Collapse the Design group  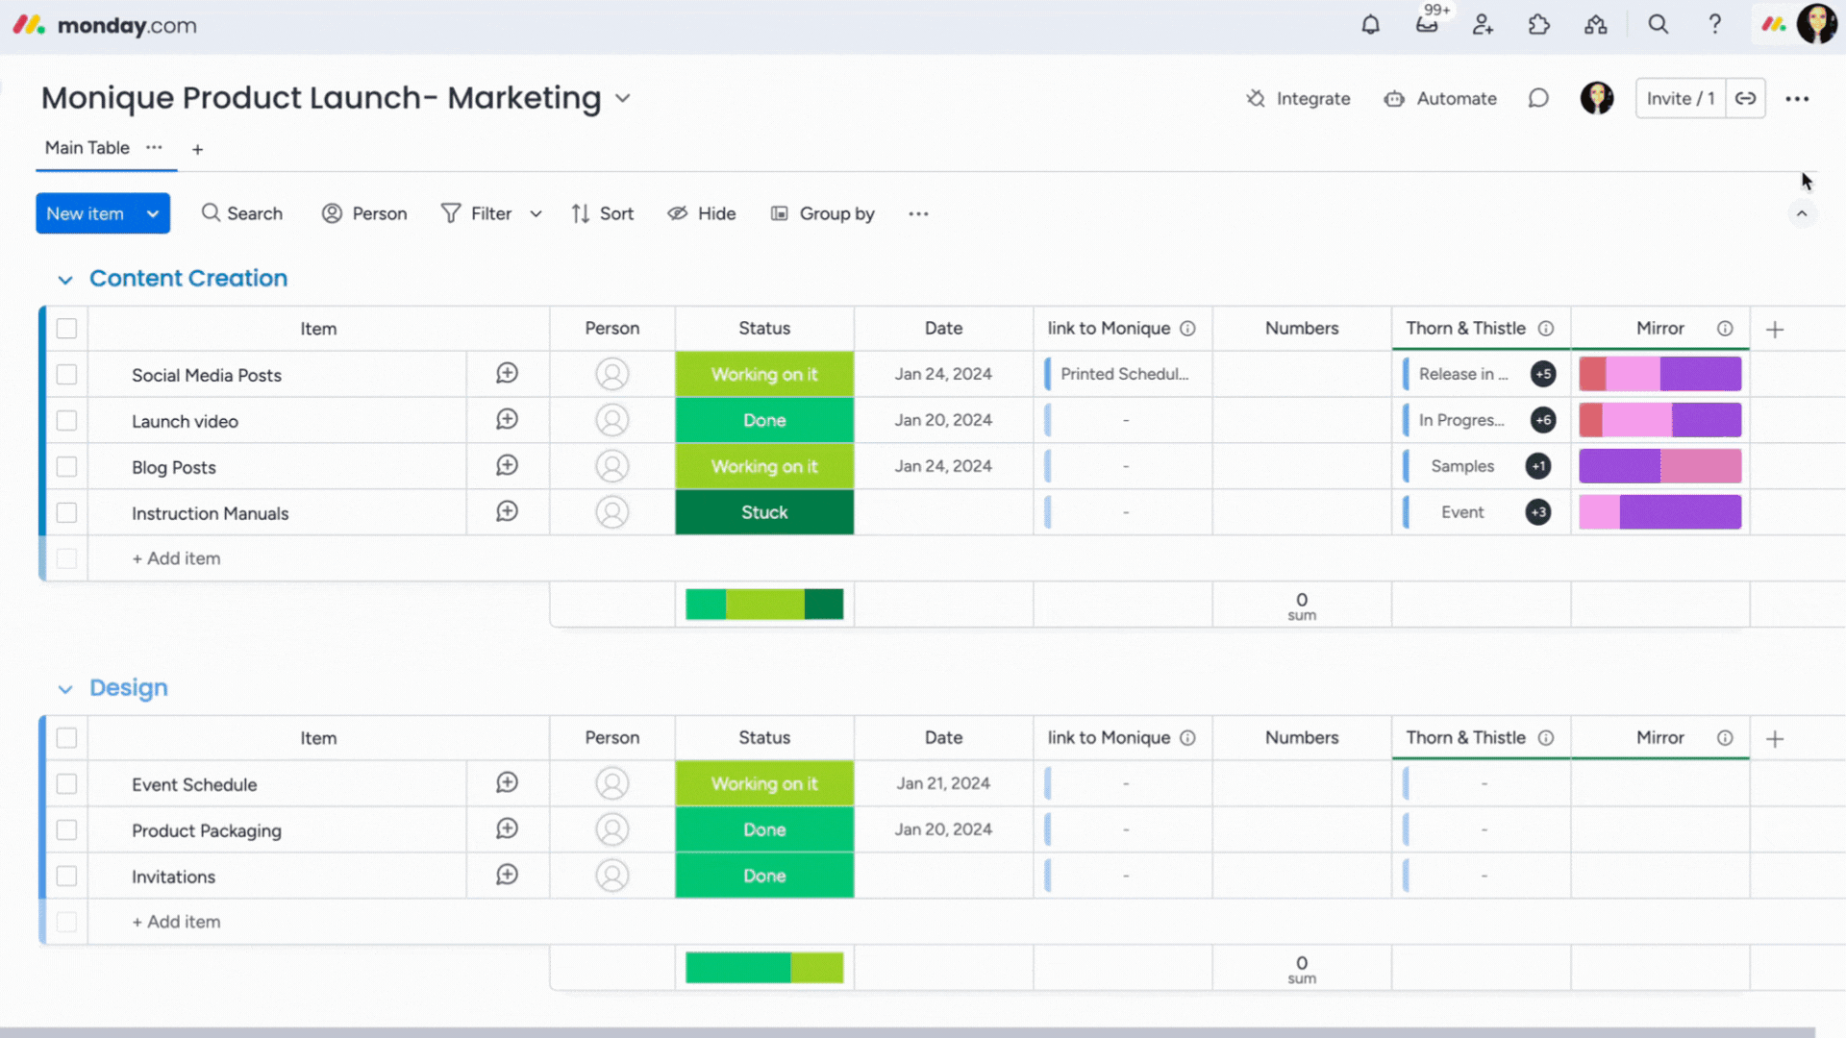point(64,689)
